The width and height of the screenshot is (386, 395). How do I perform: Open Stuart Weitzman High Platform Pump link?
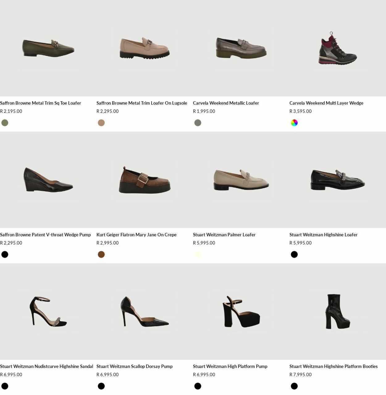[230, 367]
